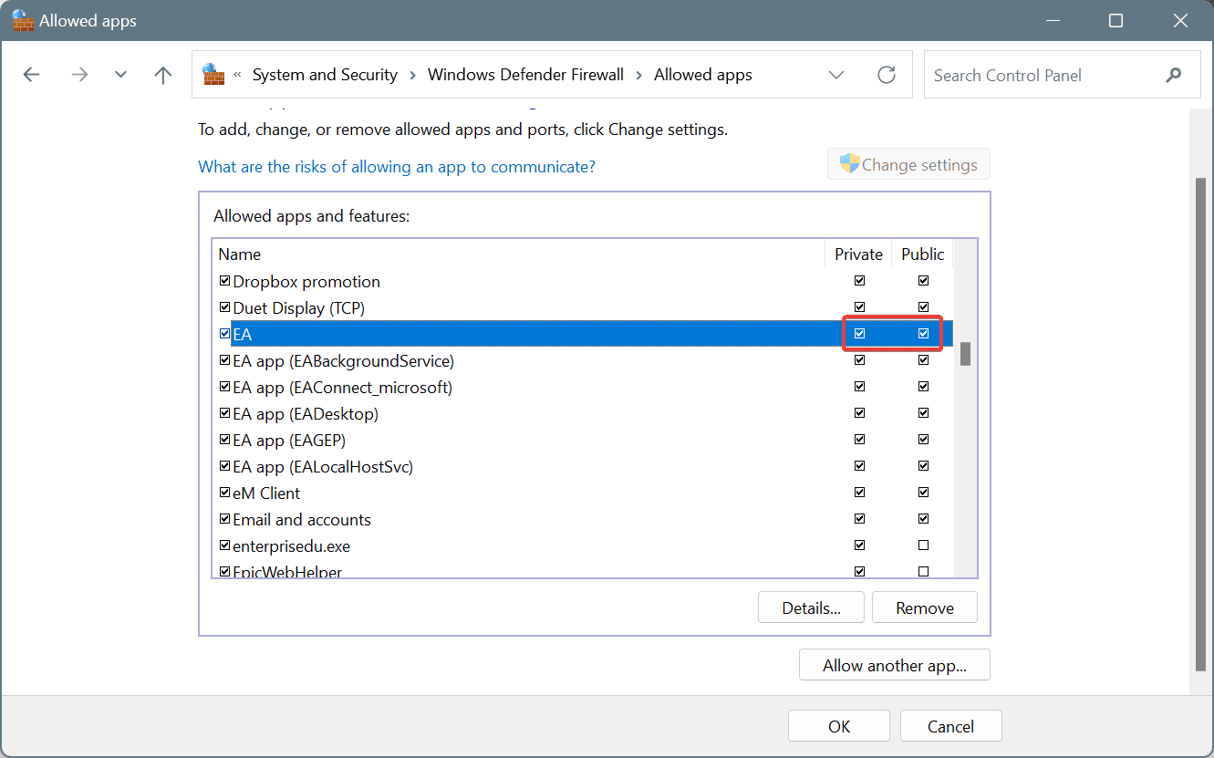The width and height of the screenshot is (1214, 758).
Task: Uncheck the Dropbox promotion name checkbox
Action: click(225, 281)
